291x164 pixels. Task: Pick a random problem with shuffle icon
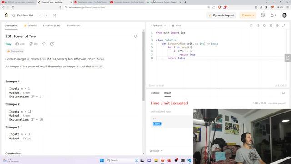[x=55, y=15]
